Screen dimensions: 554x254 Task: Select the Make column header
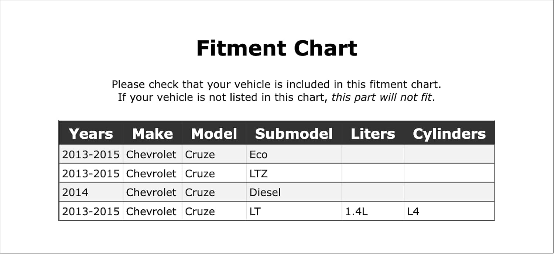click(x=153, y=134)
